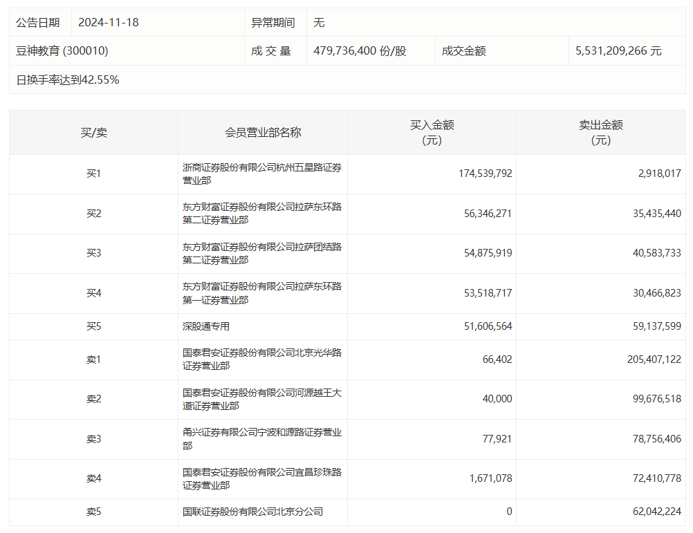This screenshot has width=693, height=533.
Task: Select the 卖4 row label
Action: (93, 478)
